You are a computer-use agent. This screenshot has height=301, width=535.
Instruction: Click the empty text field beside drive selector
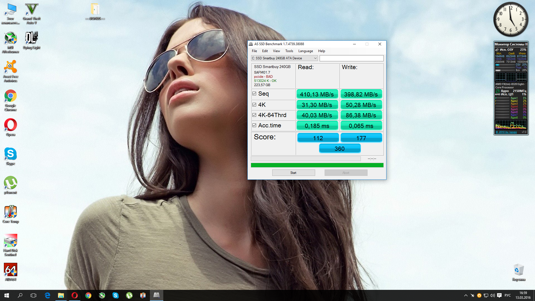[351, 58]
